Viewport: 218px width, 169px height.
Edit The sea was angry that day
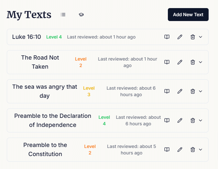[180, 91]
